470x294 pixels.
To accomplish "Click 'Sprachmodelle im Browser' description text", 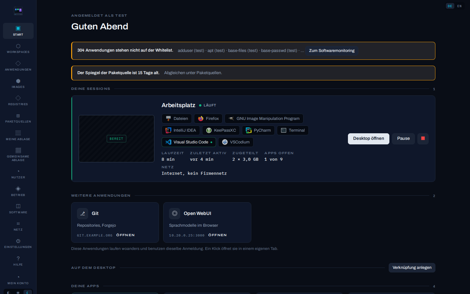I will [x=194, y=225].
